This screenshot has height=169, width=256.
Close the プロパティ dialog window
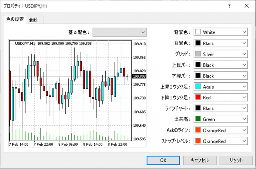click(x=246, y=6)
